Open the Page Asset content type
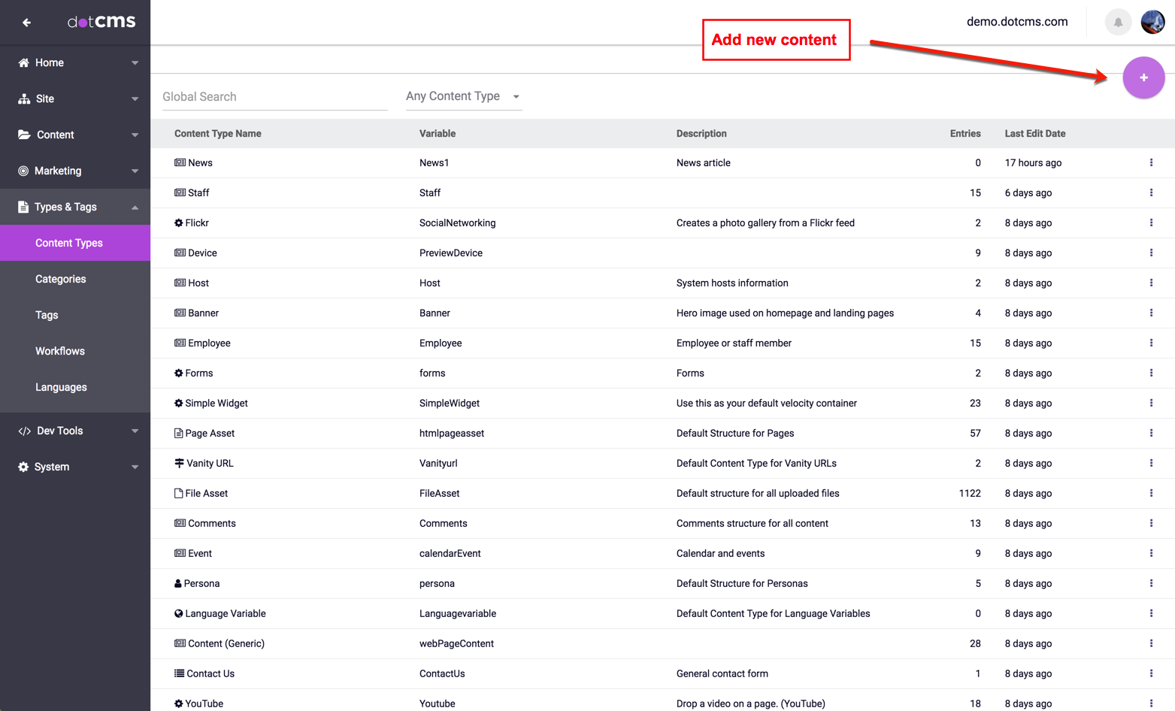Image resolution: width=1175 pixels, height=711 pixels. 210,434
